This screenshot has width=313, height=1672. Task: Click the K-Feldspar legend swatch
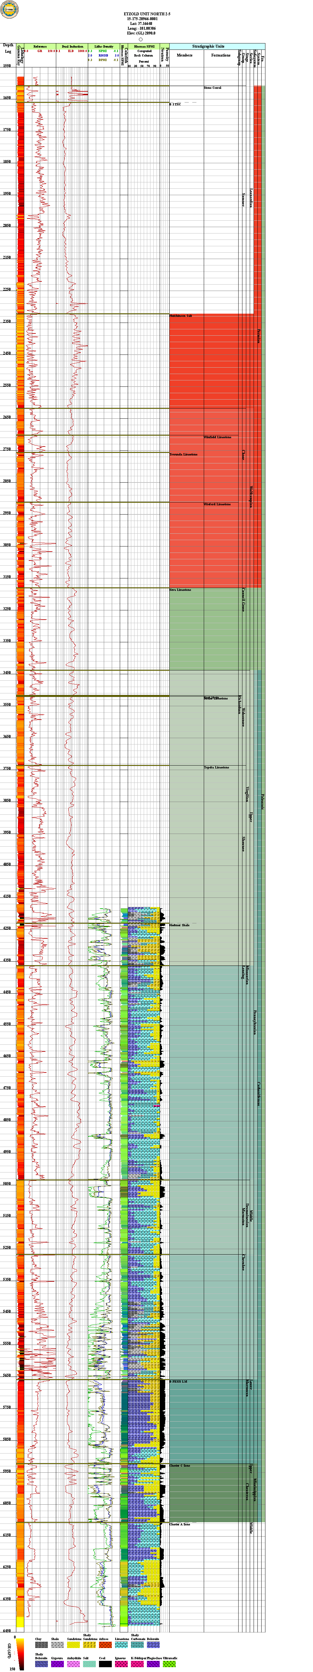pyautogui.click(x=137, y=1664)
